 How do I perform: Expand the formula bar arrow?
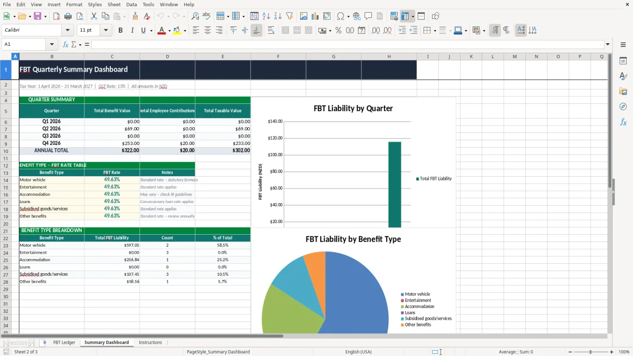pyautogui.click(x=608, y=44)
